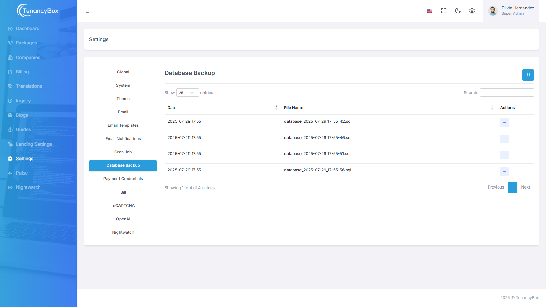
Task: Open Cron Job settings tab
Action: point(123,152)
